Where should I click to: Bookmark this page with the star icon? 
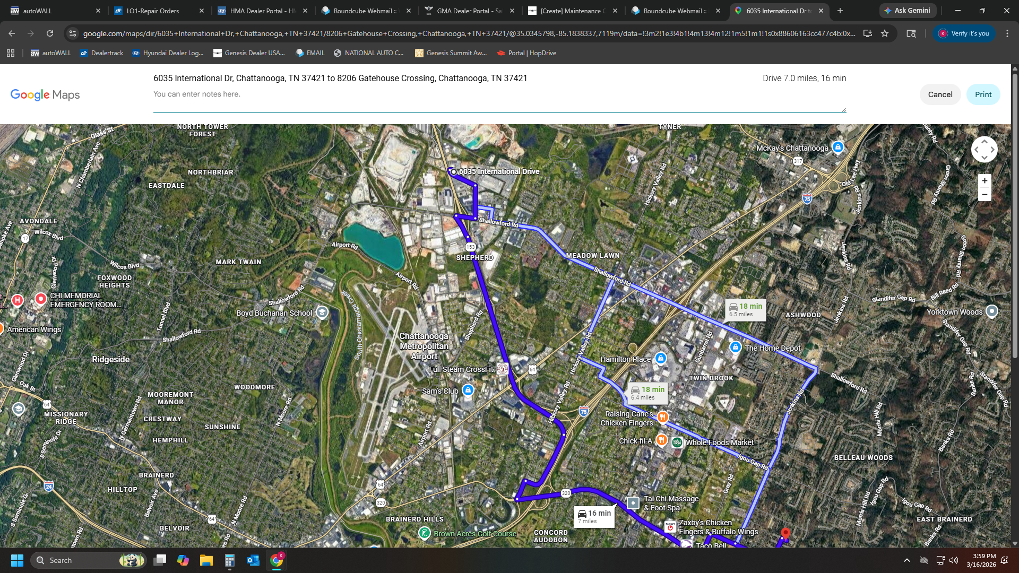coord(885,33)
